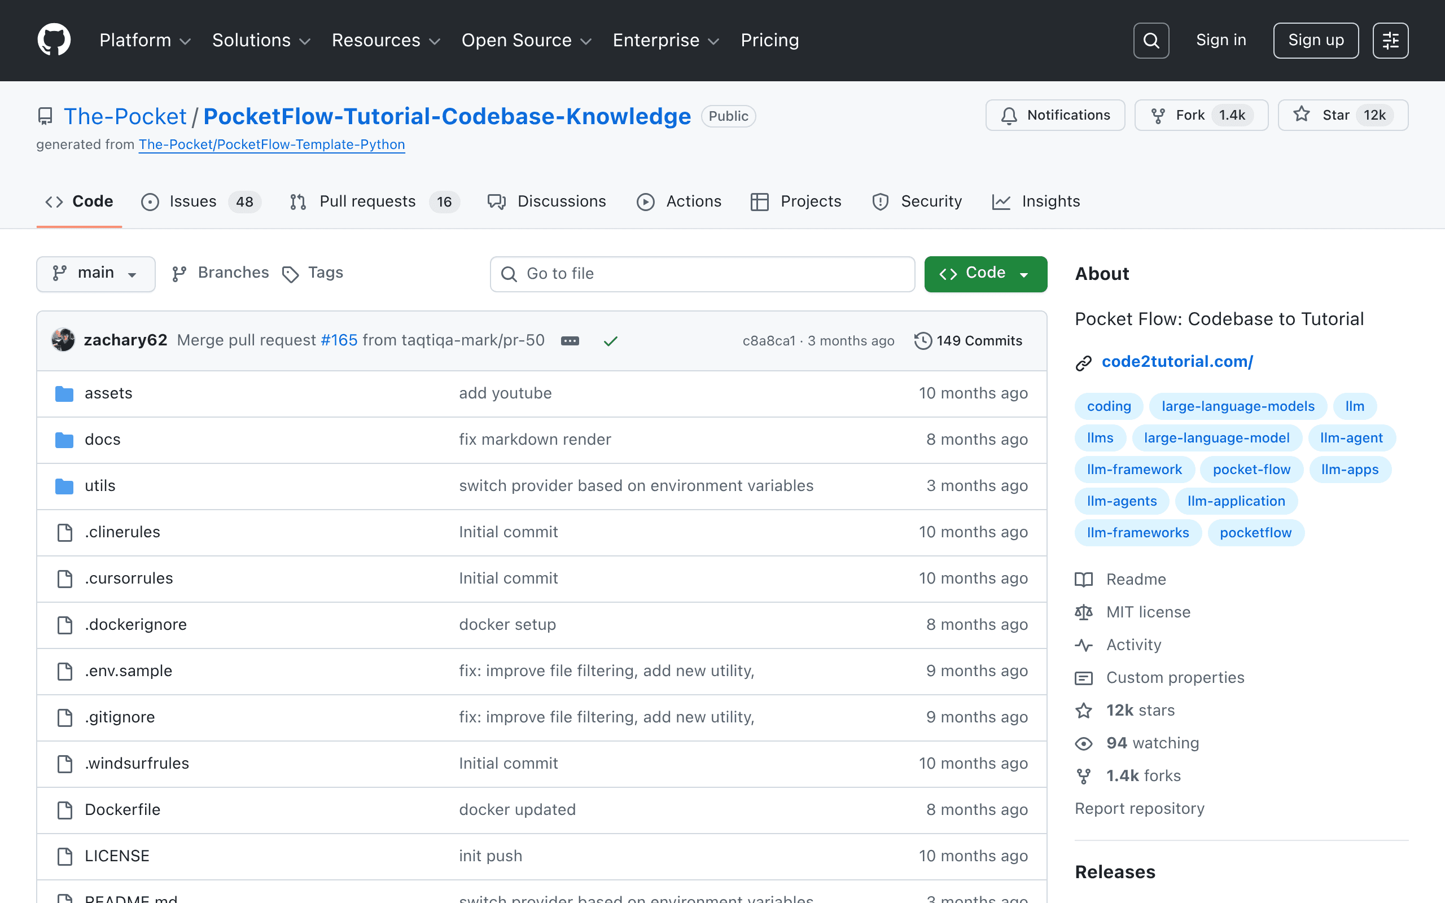Expand the Resources menu
Viewport: 1445px width, 903px height.
[x=386, y=40]
